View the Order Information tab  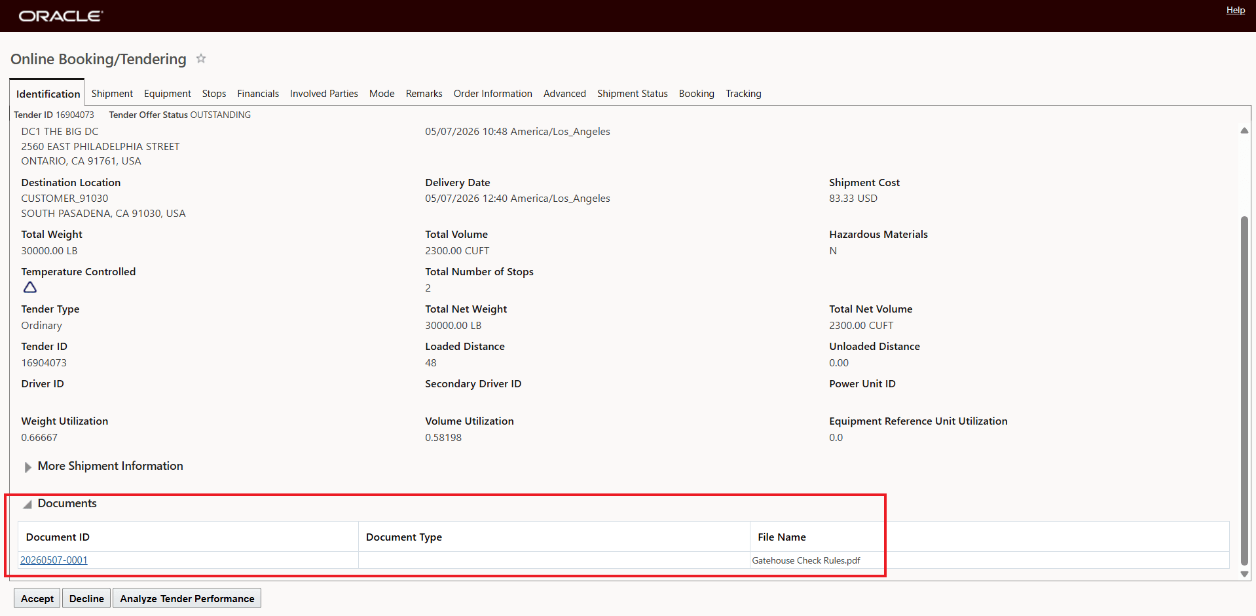493,94
